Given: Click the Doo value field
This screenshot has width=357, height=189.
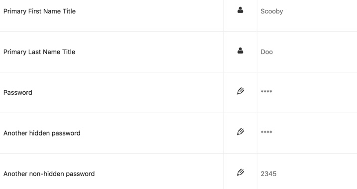Looking at the screenshot, I should click(x=266, y=52).
